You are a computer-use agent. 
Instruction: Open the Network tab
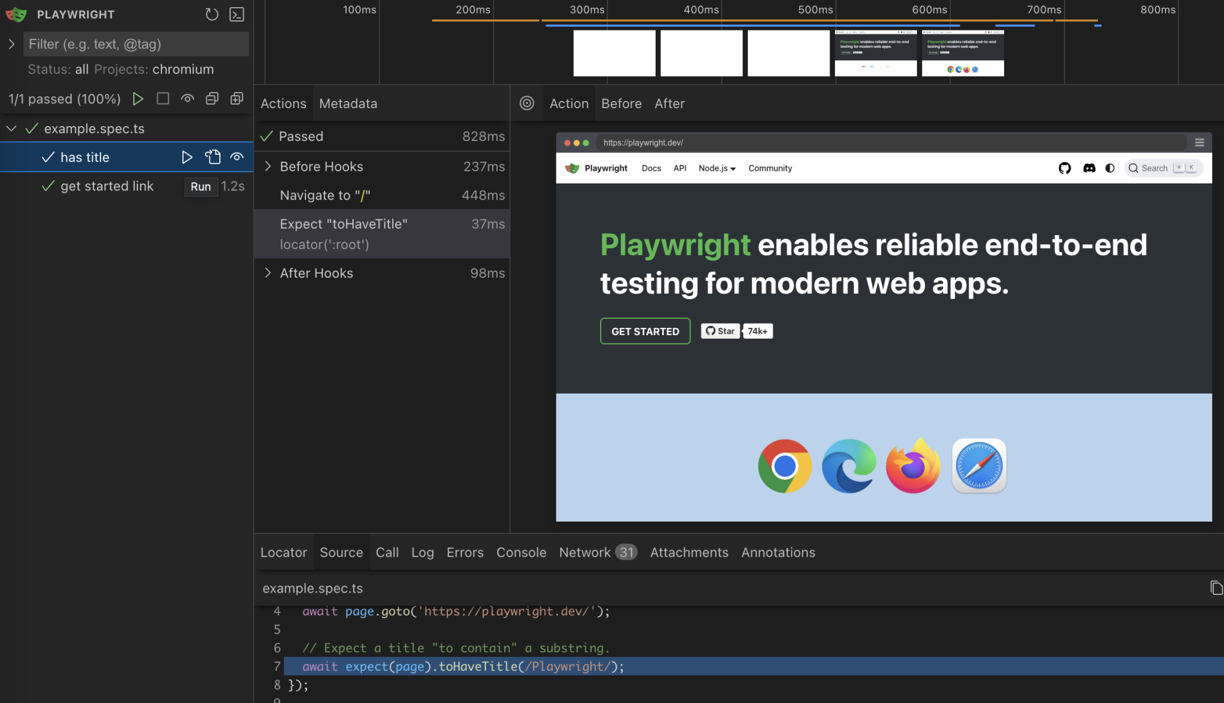585,552
